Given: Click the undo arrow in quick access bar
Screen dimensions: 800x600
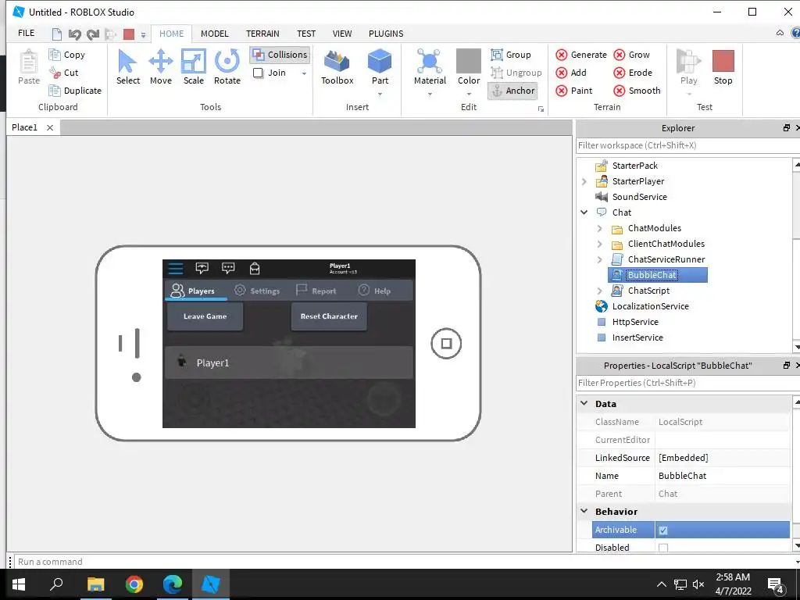Looking at the screenshot, I should (74, 34).
